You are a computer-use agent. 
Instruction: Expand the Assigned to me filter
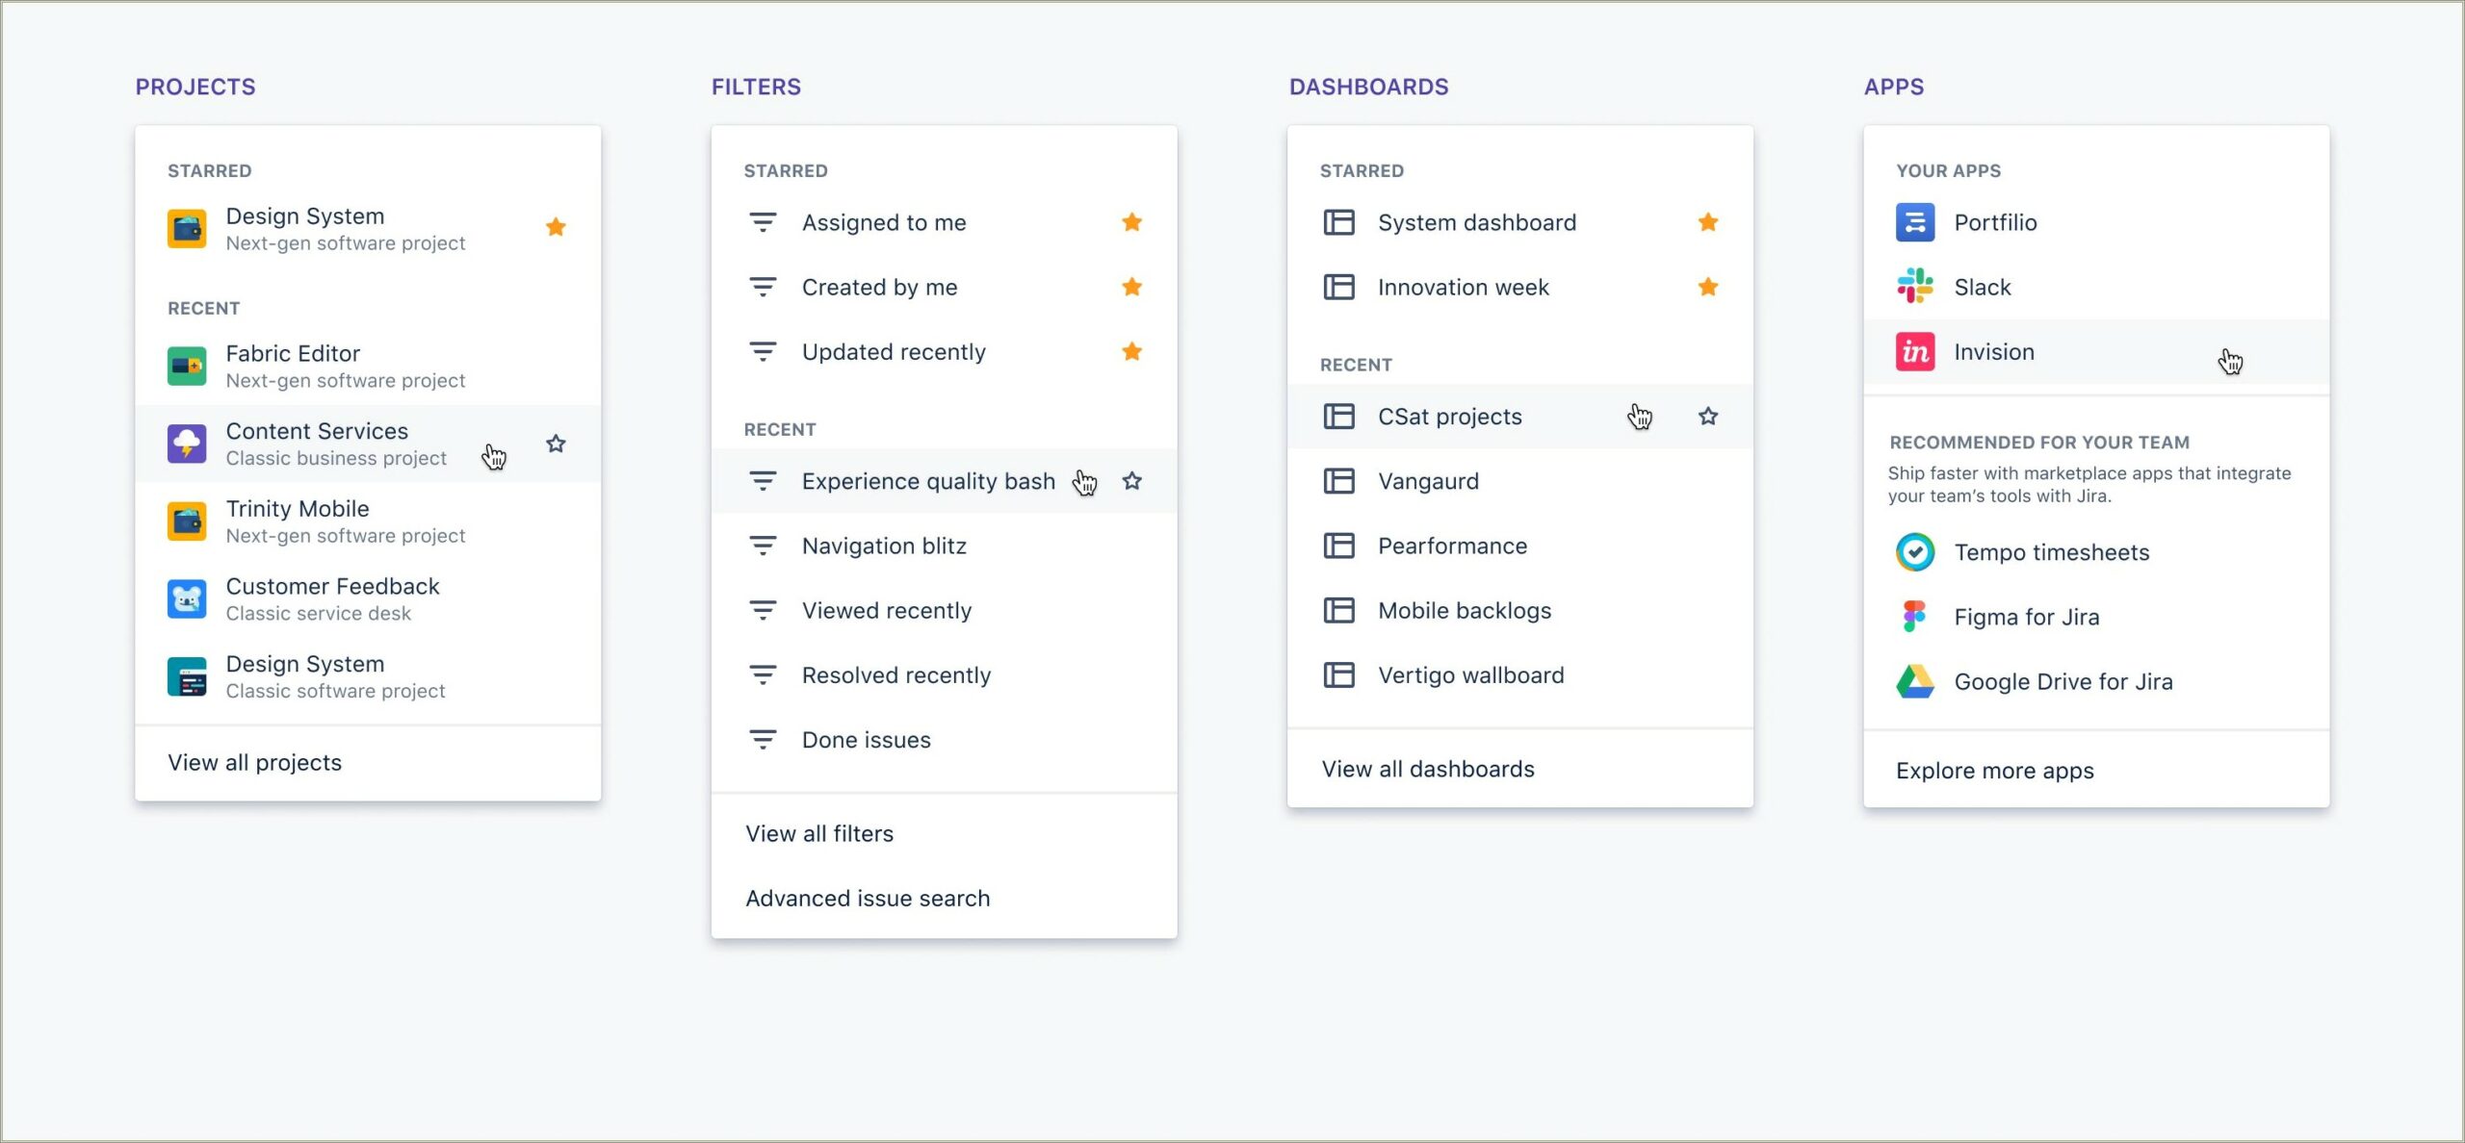point(884,221)
